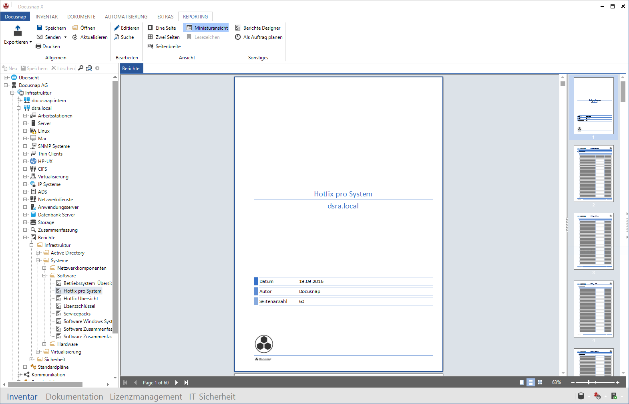The image size is (629, 404).
Task: Switch to the DOKUMENTE ribbon tab
Action: pyautogui.click(x=81, y=16)
